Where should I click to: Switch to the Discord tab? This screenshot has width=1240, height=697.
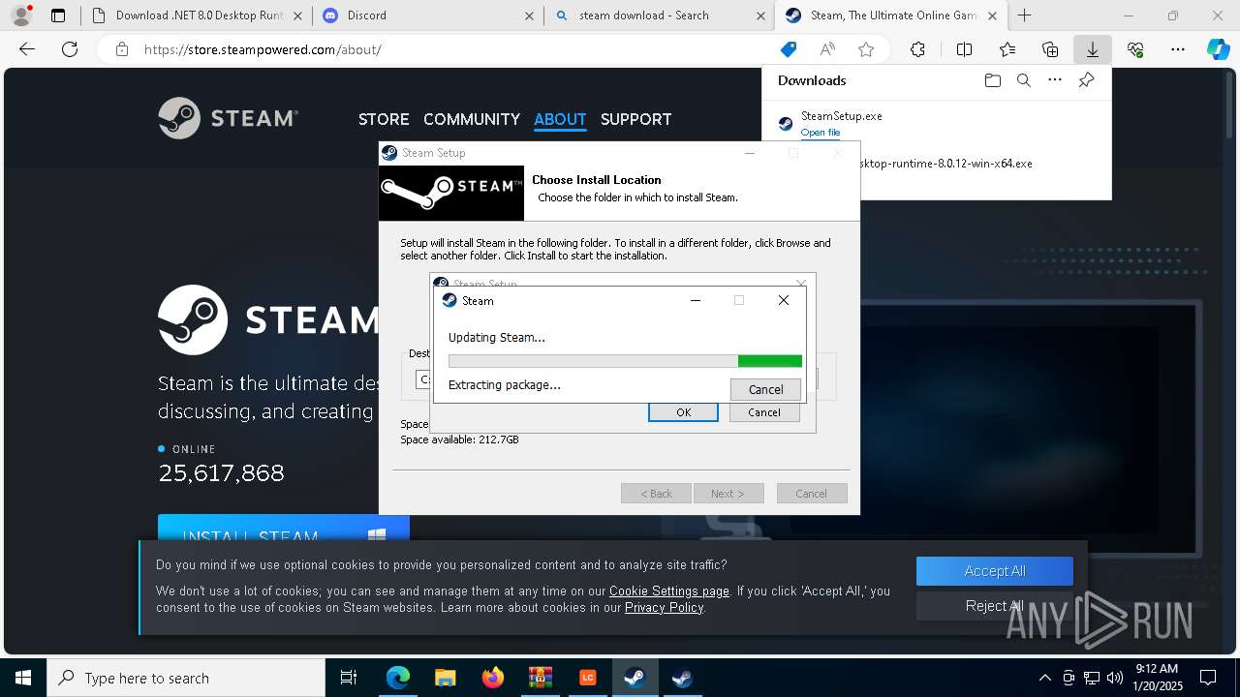[426, 15]
